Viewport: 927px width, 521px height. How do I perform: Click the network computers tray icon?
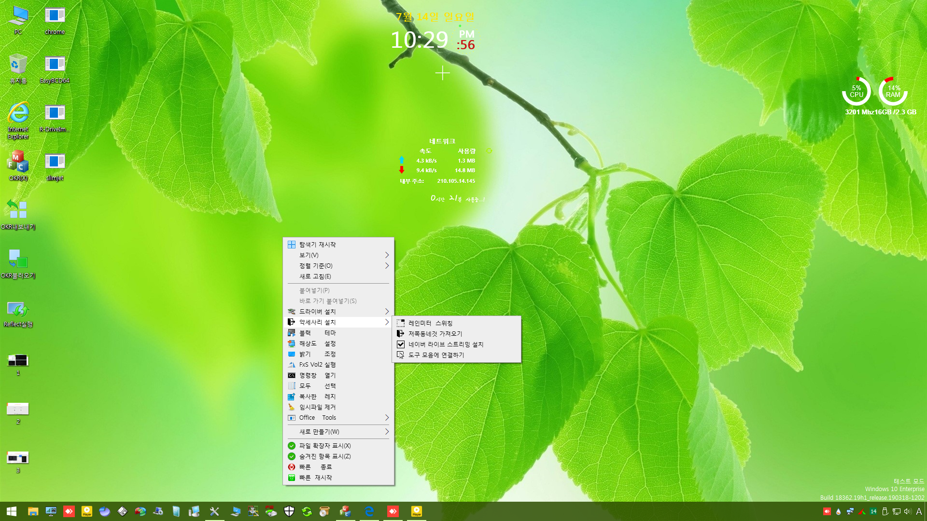(850, 511)
